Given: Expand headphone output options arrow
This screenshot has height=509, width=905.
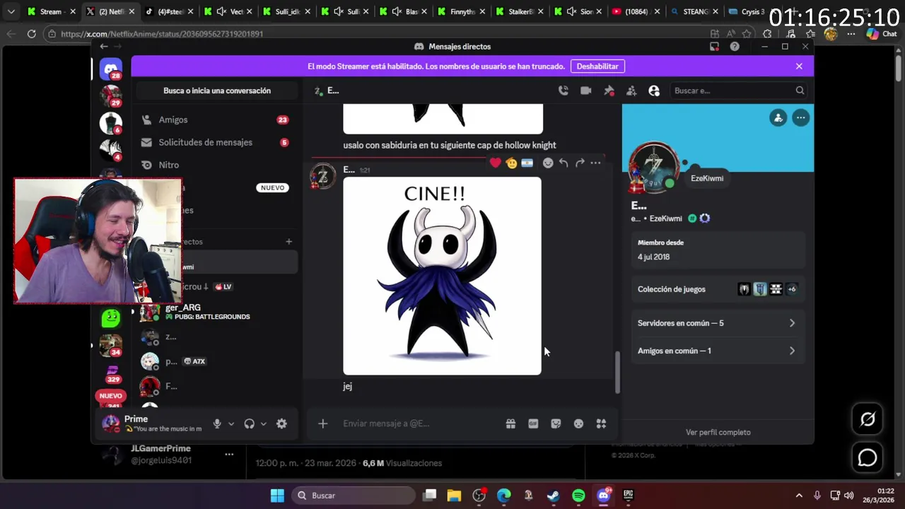Looking at the screenshot, I should pos(263,423).
